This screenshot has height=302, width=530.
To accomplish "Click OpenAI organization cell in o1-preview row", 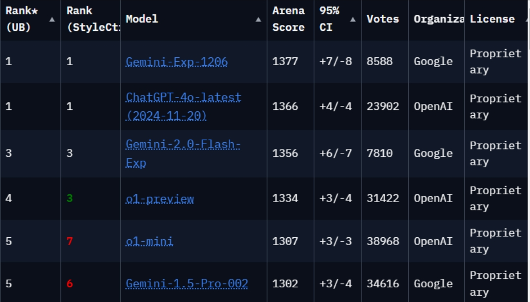I will [433, 199].
